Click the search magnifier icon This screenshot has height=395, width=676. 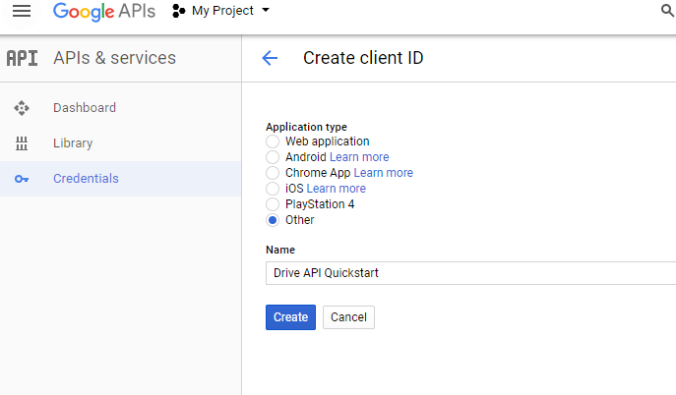[x=667, y=11]
